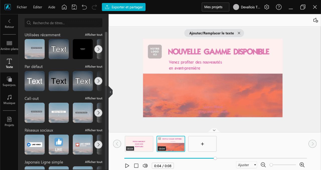Go to the next timeline scenes arrow
The height and width of the screenshot is (170, 321).
(312, 144)
